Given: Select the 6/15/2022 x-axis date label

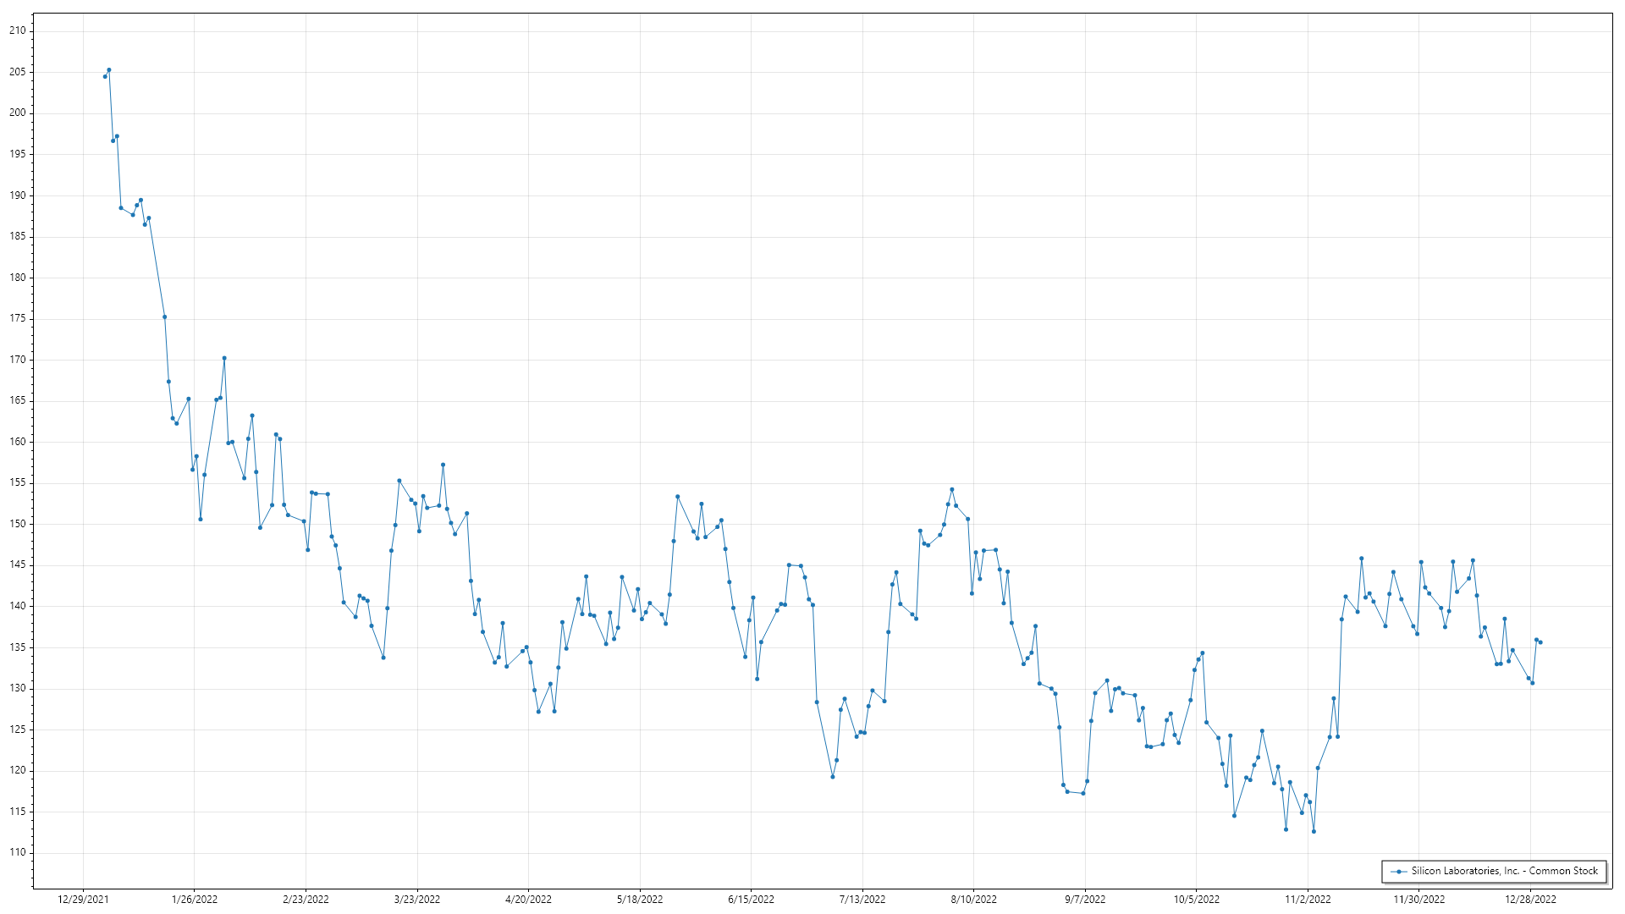Looking at the screenshot, I should pos(751,900).
